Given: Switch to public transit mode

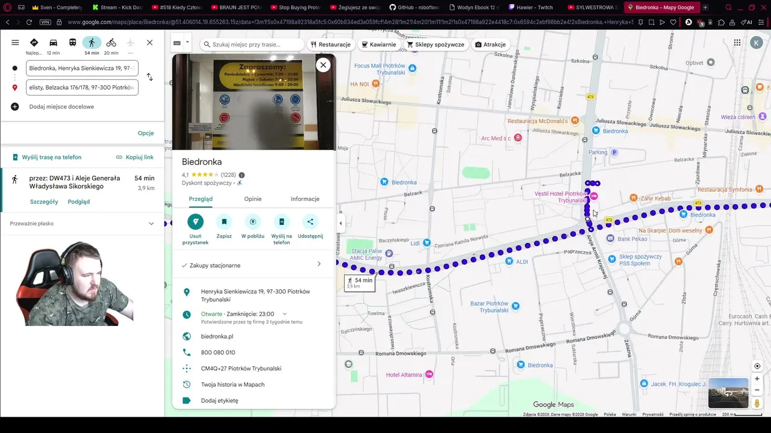Looking at the screenshot, I should (x=72, y=43).
